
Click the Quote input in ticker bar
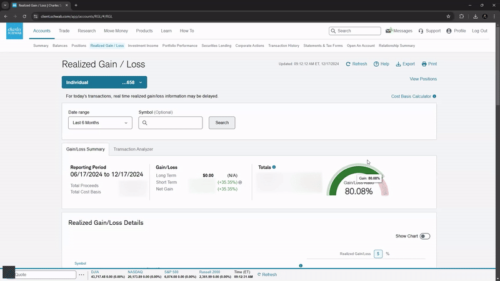click(45, 275)
